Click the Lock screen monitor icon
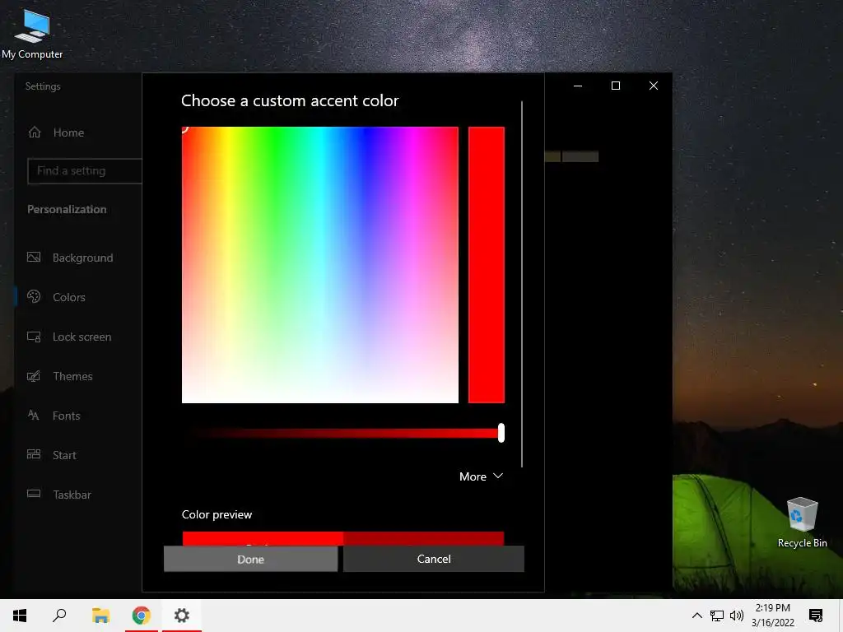Viewport: 843px width, 632px height. (34, 337)
